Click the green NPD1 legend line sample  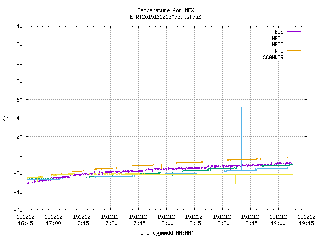(294, 38)
